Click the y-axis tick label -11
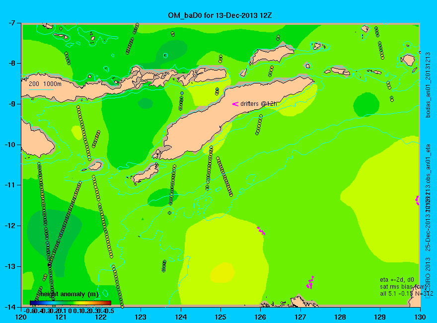Image resolution: width=437 pixels, height=323 pixels. (x=11, y=185)
